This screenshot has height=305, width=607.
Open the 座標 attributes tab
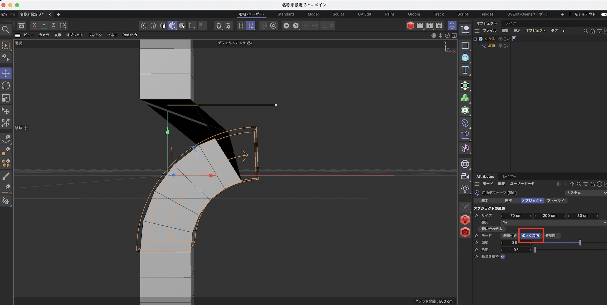pos(508,201)
